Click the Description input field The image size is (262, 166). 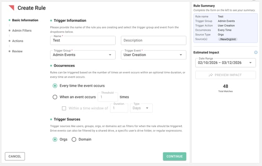tap(153, 40)
